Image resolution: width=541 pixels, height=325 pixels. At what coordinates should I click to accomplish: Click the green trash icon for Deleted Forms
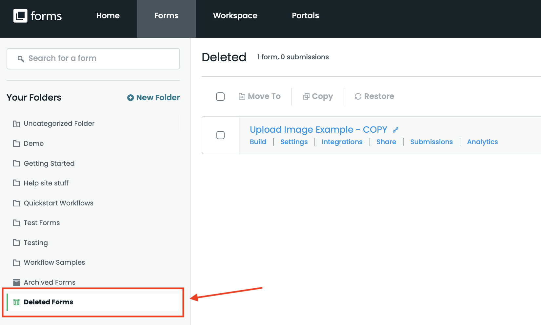click(16, 302)
